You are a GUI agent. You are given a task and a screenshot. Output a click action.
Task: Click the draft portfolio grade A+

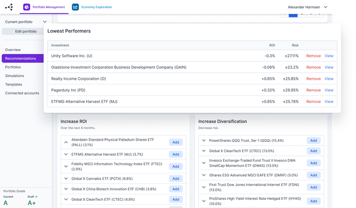point(32,203)
